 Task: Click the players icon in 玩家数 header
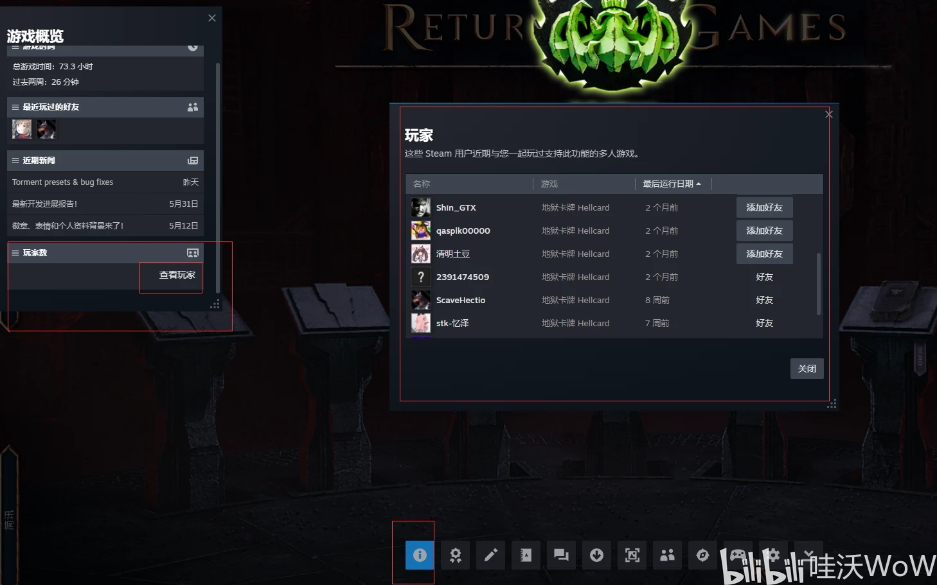[193, 253]
